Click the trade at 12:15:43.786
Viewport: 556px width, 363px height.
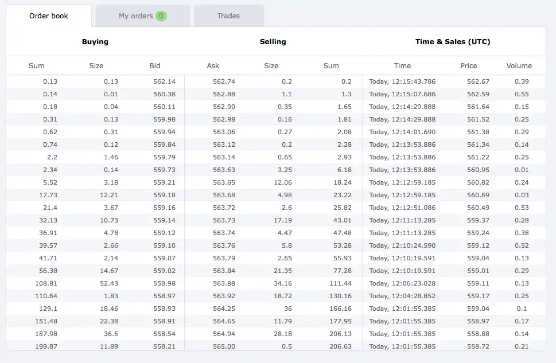coord(402,81)
